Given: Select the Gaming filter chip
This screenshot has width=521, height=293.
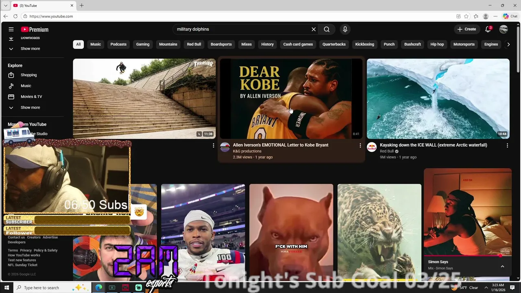Looking at the screenshot, I should point(143,44).
